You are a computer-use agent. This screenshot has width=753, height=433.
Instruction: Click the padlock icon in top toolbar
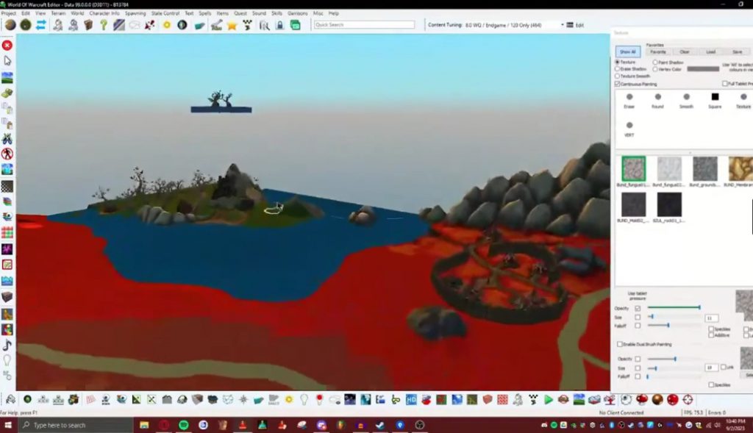point(279,25)
